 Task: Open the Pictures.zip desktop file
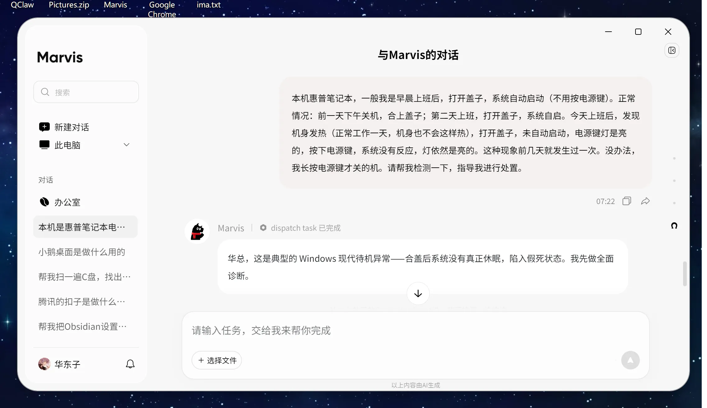69,5
